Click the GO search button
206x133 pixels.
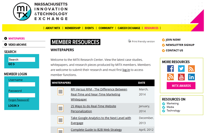coord(11,64)
